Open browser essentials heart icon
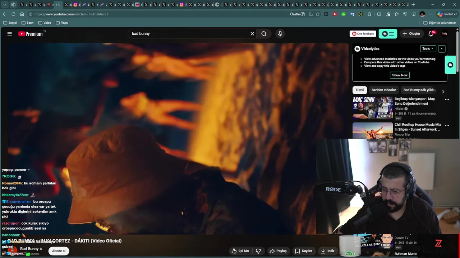Image resolution: width=460 pixels, height=258 pixels. tap(405, 14)
